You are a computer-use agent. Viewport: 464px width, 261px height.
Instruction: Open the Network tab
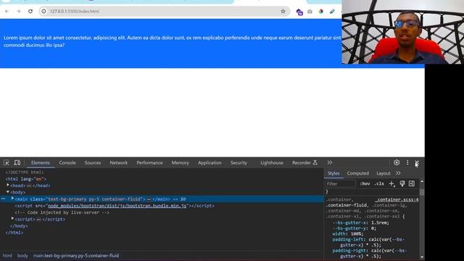click(119, 162)
